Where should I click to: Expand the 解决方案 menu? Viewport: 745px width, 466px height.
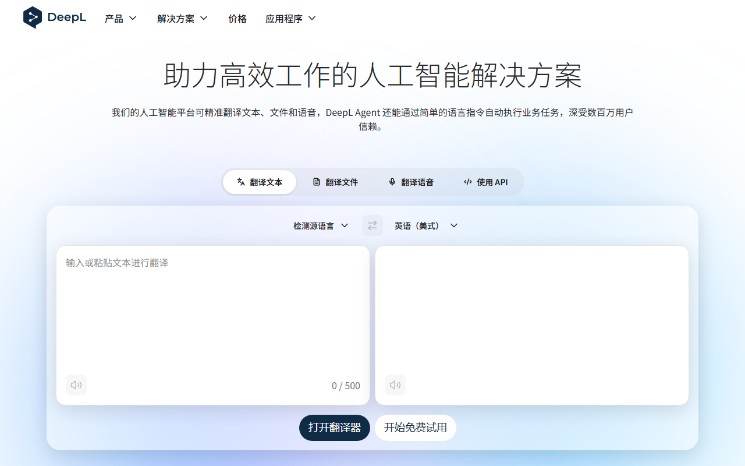(182, 18)
